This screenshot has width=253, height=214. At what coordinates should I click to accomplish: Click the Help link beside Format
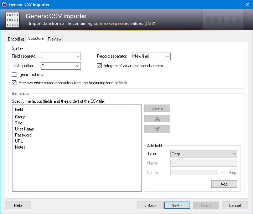pyautogui.click(x=232, y=172)
